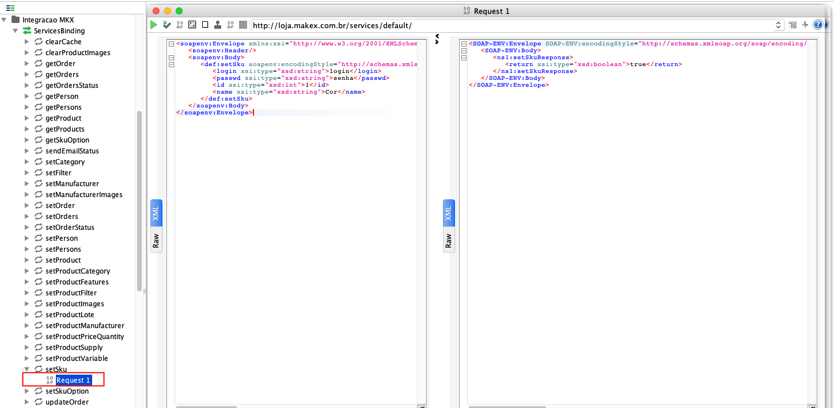Expand the getProducts operation node
This screenshot has height=408, width=834.
(x=26, y=129)
